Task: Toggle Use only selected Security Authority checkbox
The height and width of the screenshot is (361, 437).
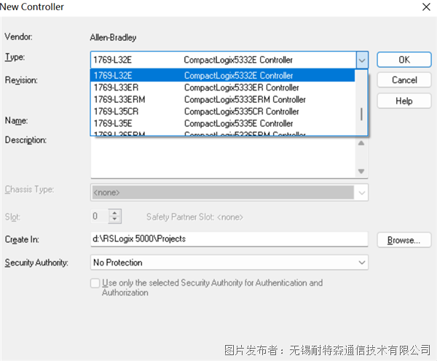Action: (95, 283)
